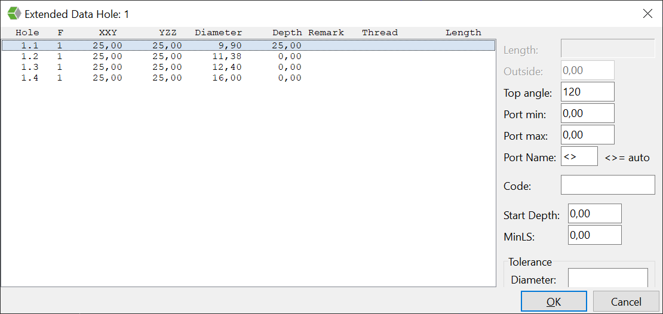Click the MinLS input field
The image size is (663, 314).
click(x=594, y=235)
